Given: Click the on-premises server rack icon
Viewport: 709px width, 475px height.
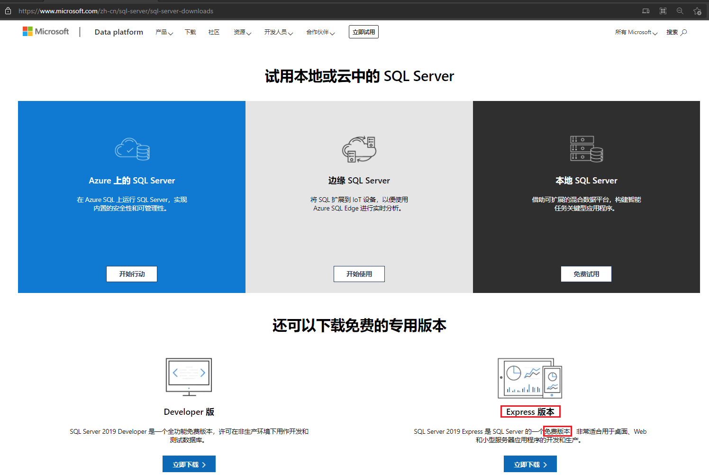Looking at the screenshot, I should click(x=586, y=149).
